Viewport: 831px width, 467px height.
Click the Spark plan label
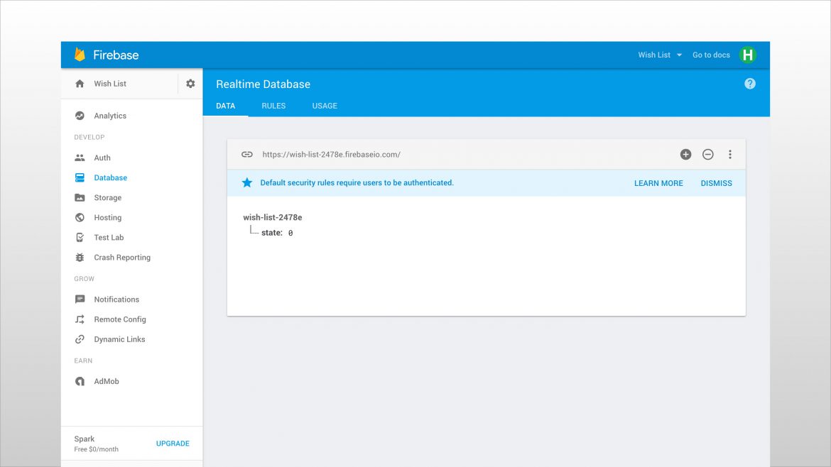point(85,439)
